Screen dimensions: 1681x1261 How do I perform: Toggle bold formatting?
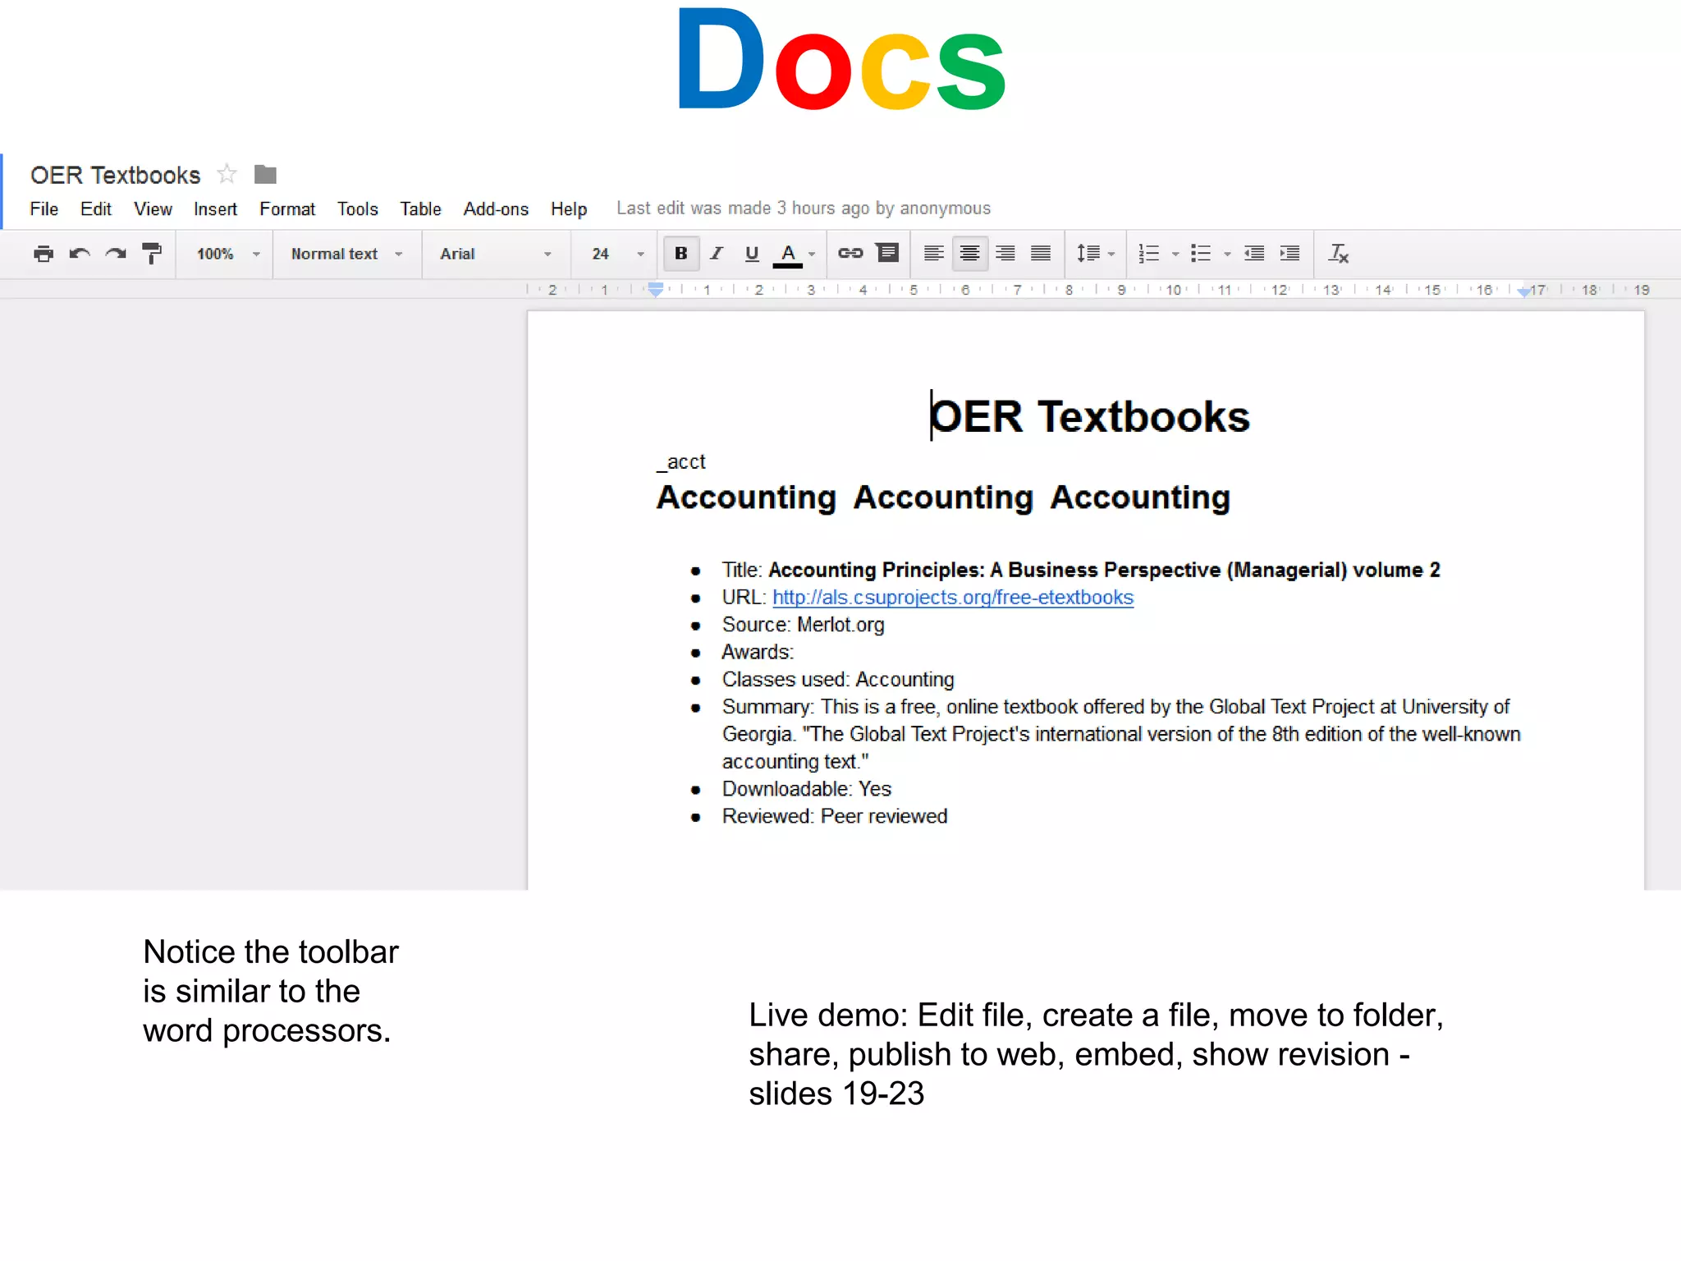(x=680, y=254)
